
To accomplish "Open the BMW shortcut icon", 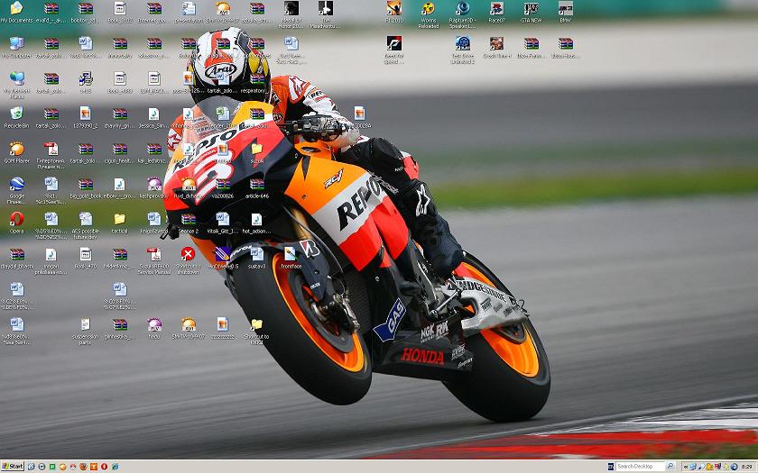I will click(565, 9).
